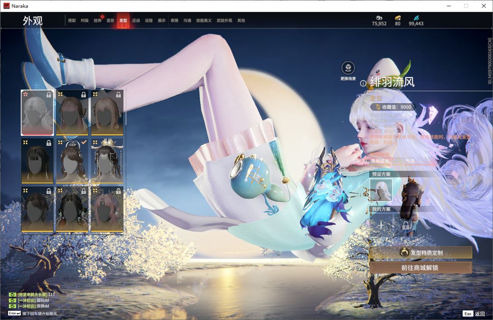Click the locked scheme slot padlock under 我的方案
The image size is (493, 320).
[406, 225]
